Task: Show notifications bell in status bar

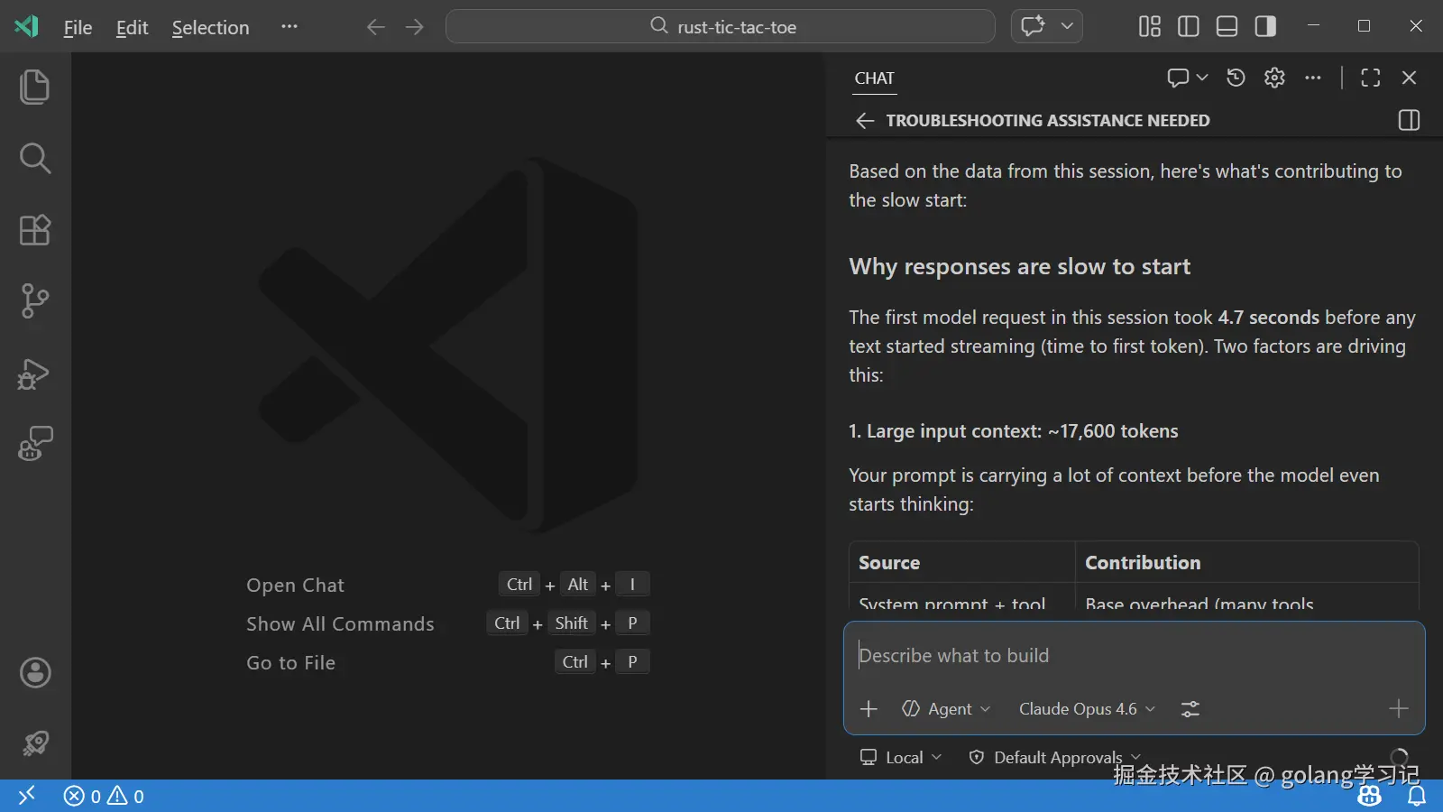Action: pos(1418,796)
